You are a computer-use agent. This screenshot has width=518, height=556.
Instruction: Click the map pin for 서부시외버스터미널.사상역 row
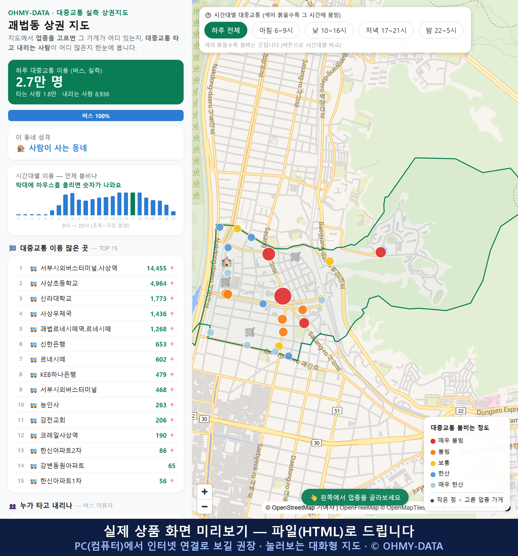pyautogui.click(x=172, y=269)
